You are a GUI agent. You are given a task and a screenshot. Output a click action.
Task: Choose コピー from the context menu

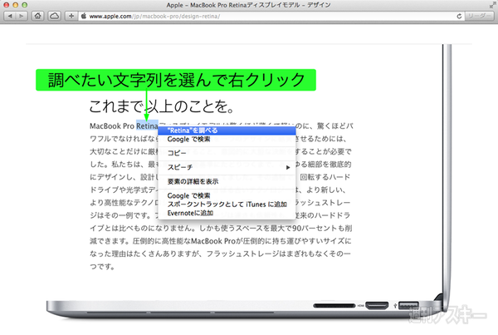[227, 153]
